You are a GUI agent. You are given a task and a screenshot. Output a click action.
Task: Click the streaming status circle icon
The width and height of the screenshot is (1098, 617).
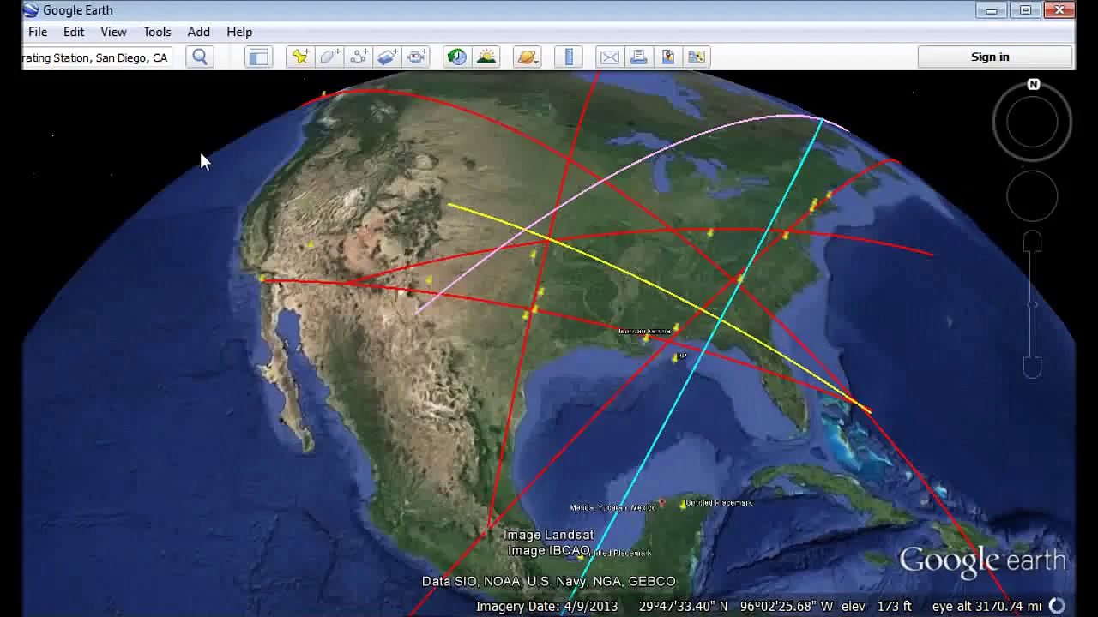(x=1057, y=606)
